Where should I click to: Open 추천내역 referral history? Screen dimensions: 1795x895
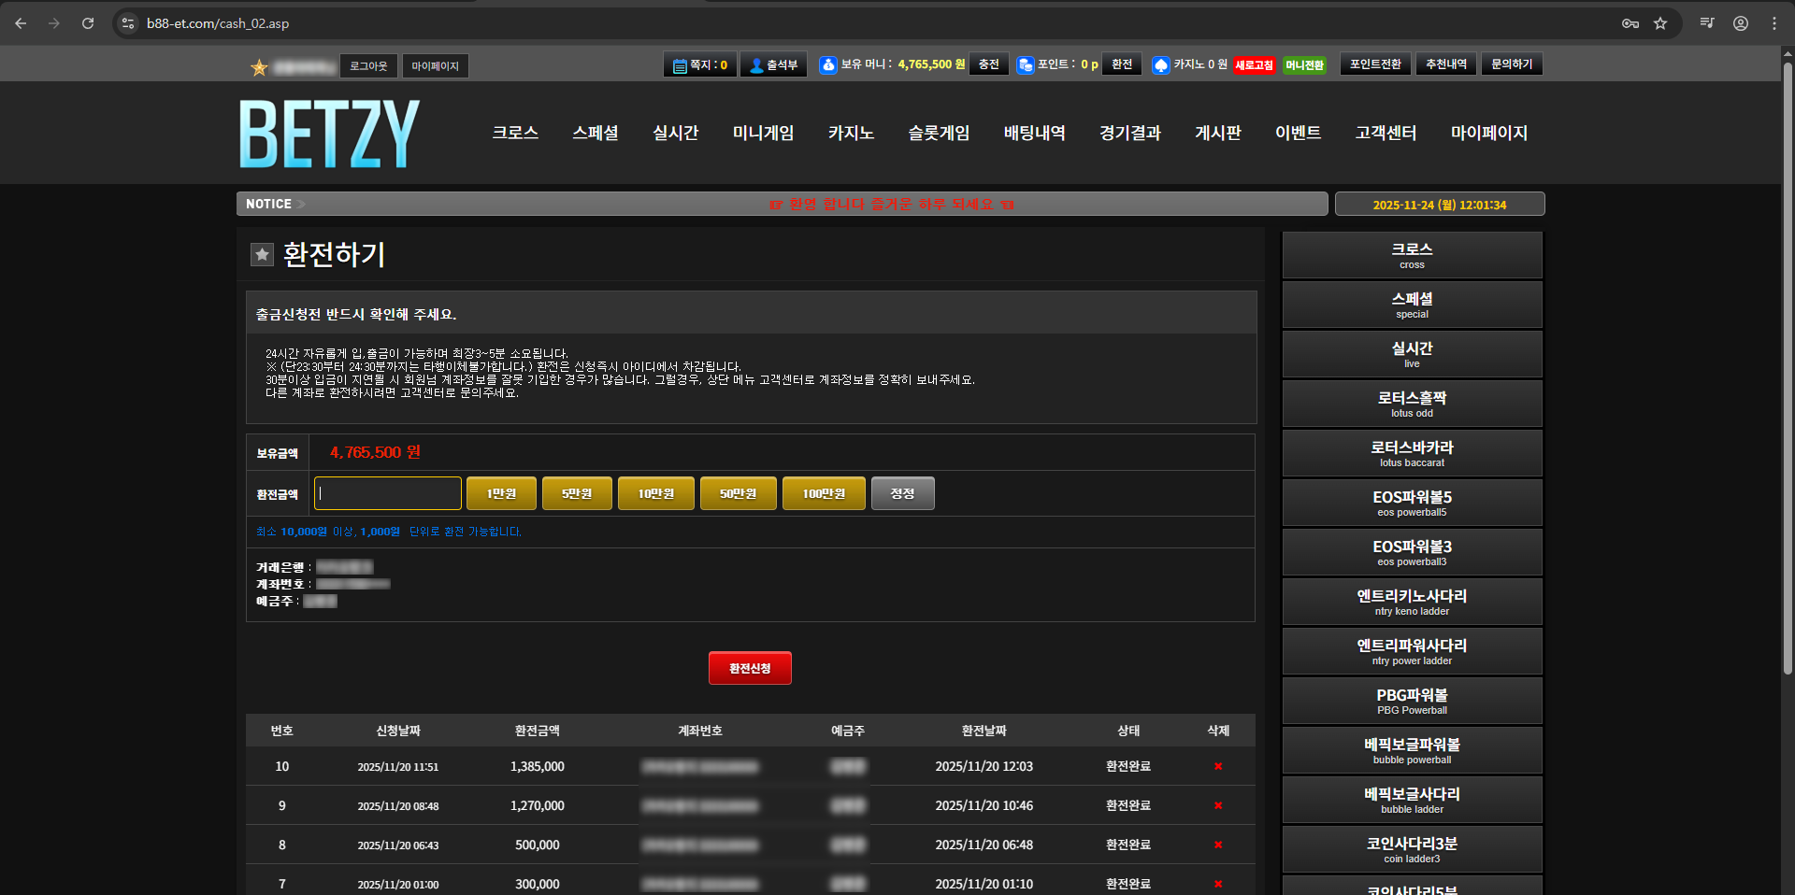(1446, 64)
